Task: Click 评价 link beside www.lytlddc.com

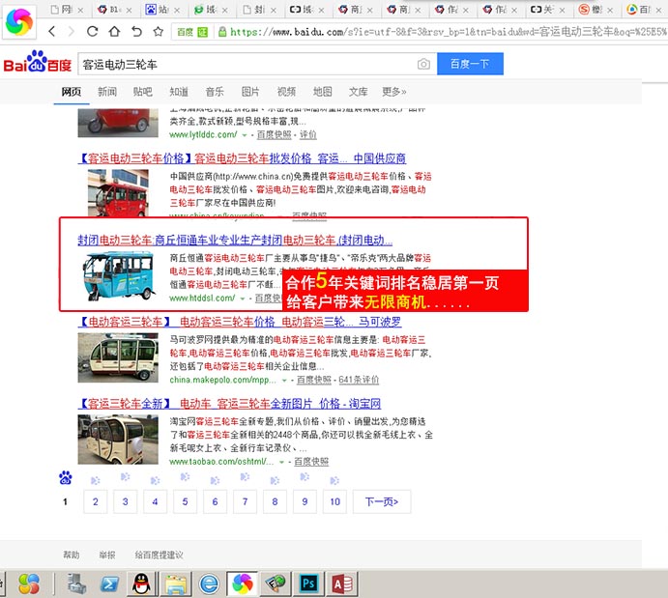Action: [x=308, y=134]
